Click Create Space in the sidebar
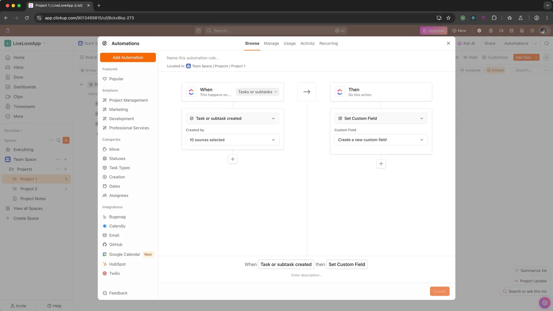Image resolution: width=553 pixels, height=311 pixels. click(26, 218)
